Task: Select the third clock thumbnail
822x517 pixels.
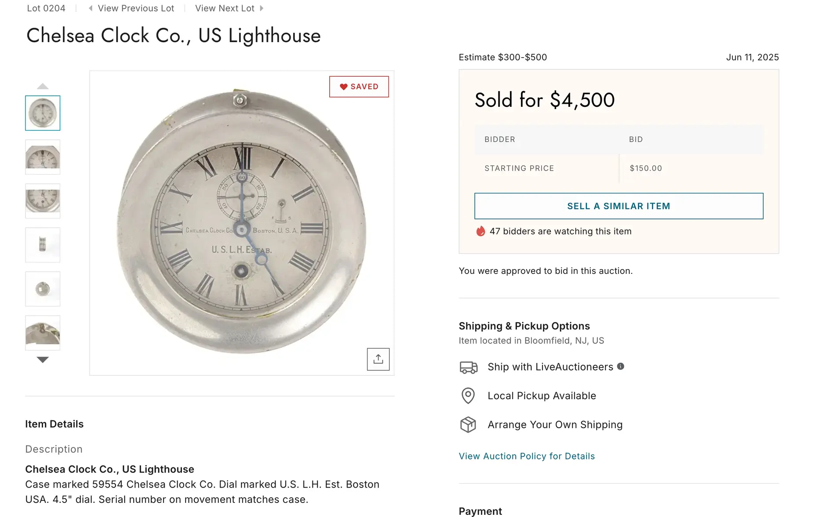Action: pos(43,201)
